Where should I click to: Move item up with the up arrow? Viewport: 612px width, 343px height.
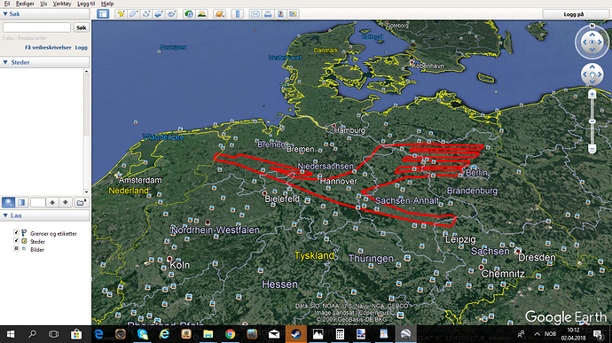(x=52, y=202)
